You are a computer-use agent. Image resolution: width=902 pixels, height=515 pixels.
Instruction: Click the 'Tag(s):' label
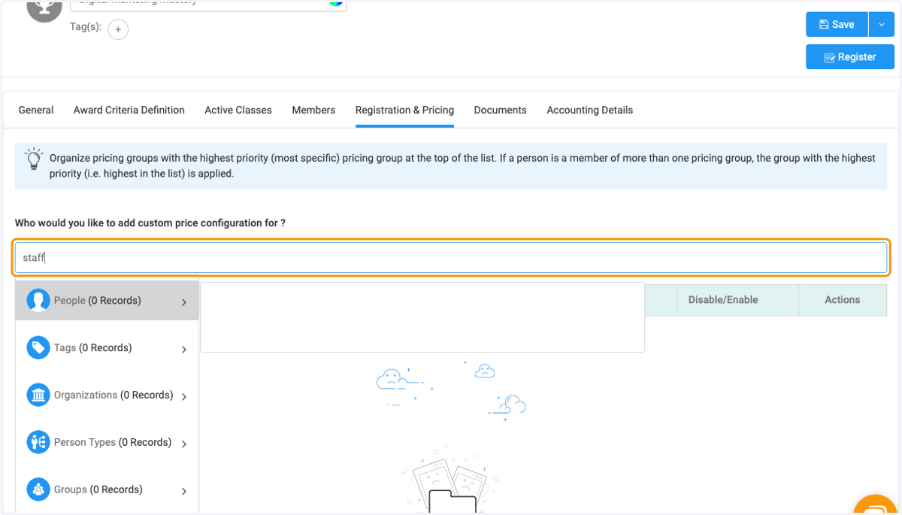(x=86, y=26)
